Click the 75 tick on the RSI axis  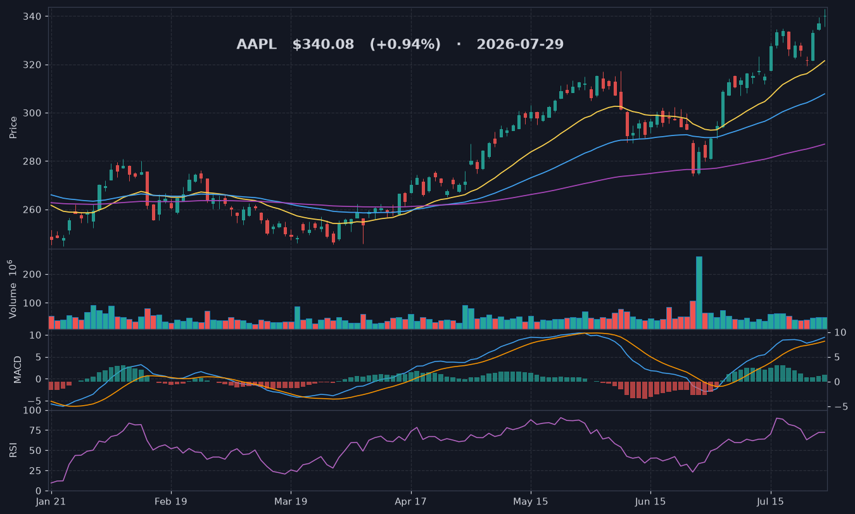pos(36,430)
